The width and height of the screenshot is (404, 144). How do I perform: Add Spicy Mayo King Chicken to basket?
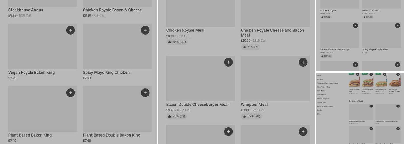(145, 30)
